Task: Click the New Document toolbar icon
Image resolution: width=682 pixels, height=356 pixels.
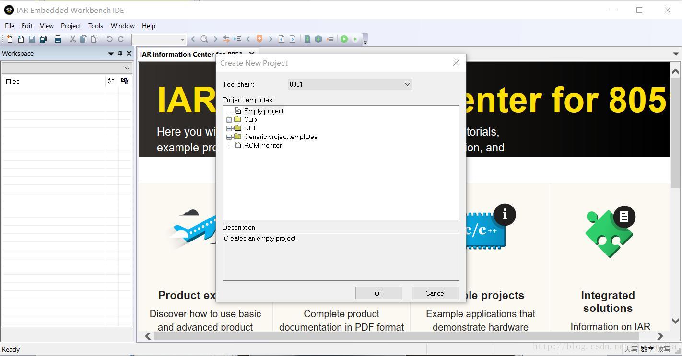Action: (9, 39)
